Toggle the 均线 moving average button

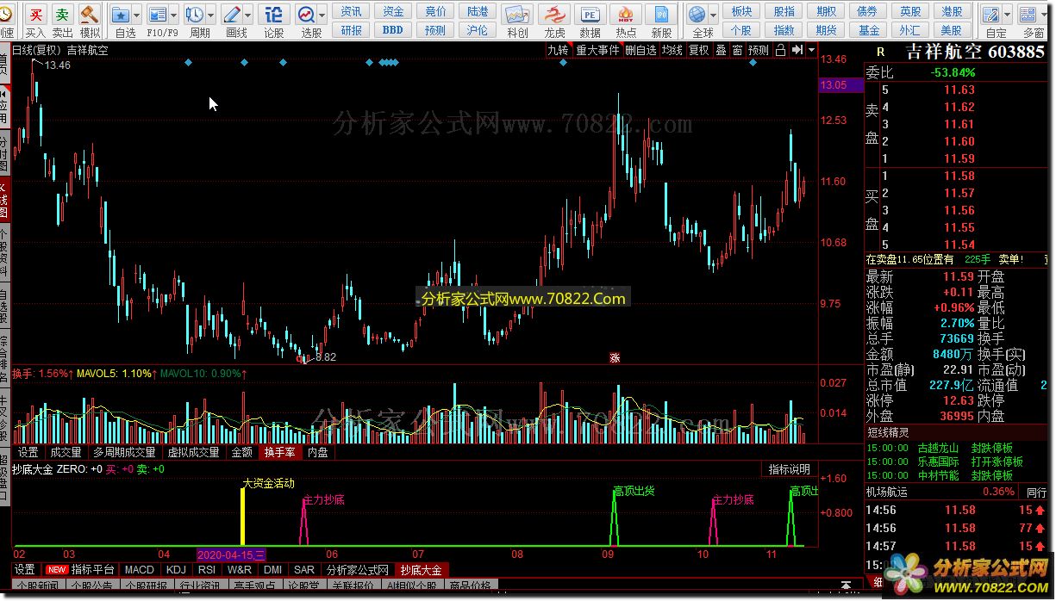pyautogui.click(x=672, y=50)
